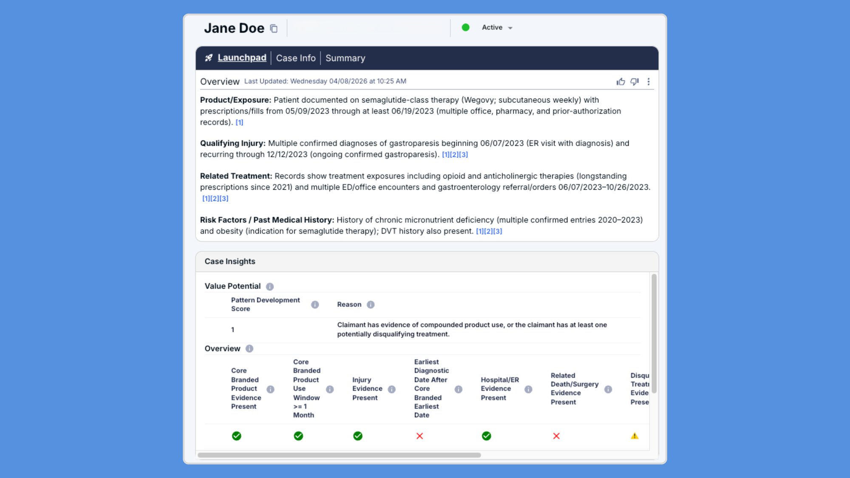
Task: Switch to the Case Info tab
Action: (296, 58)
